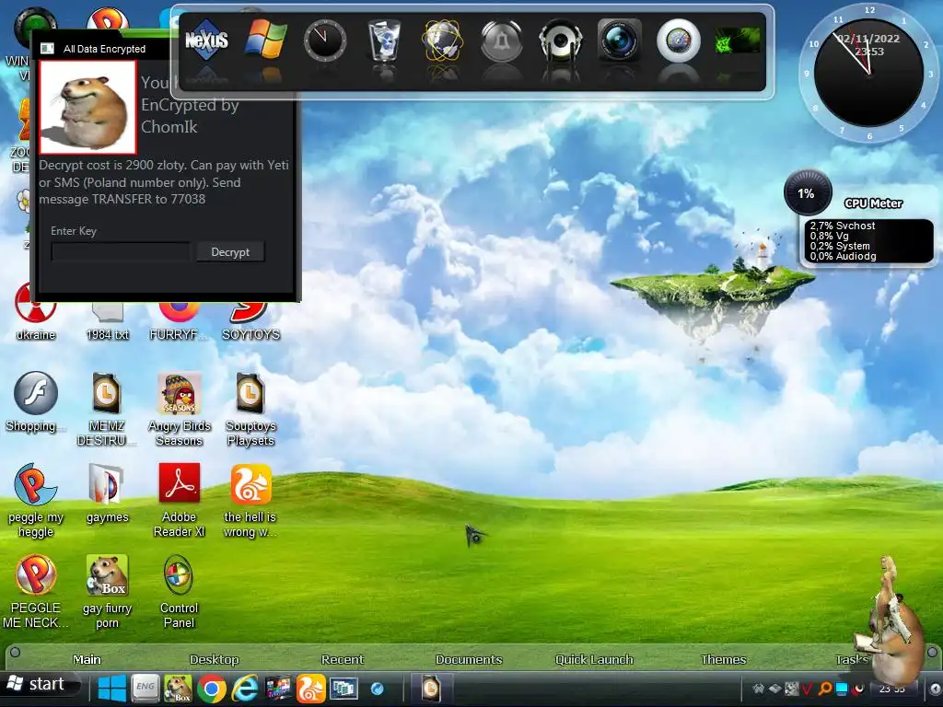Click the Nexus logo in the dock
The image size is (943, 707).
coord(206,41)
